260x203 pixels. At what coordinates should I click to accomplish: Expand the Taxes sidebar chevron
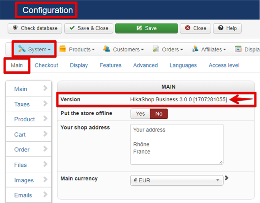click(x=45, y=103)
